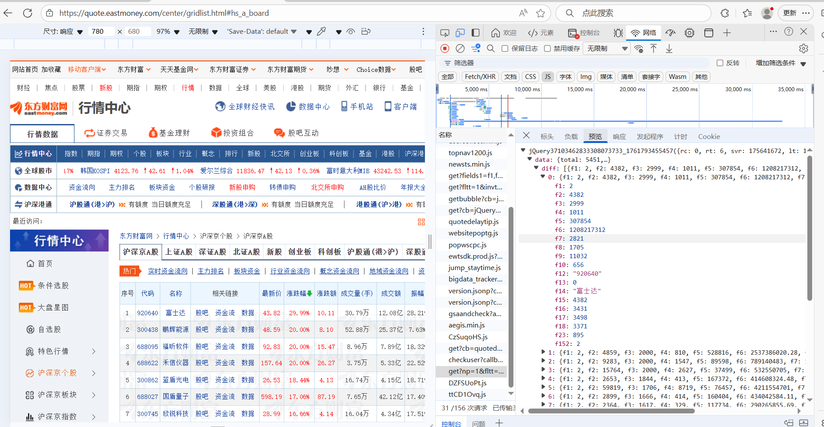Image resolution: width=824 pixels, height=427 pixels.
Task: Check the 禁用缓存 checkbox
Action: pyautogui.click(x=547, y=48)
